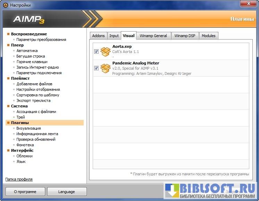Select the Трей settings item

20,117
